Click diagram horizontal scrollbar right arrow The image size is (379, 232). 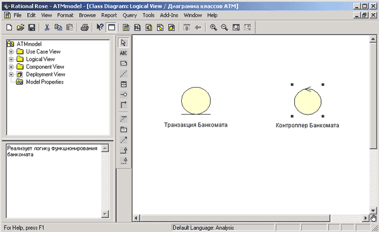click(366, 218)
